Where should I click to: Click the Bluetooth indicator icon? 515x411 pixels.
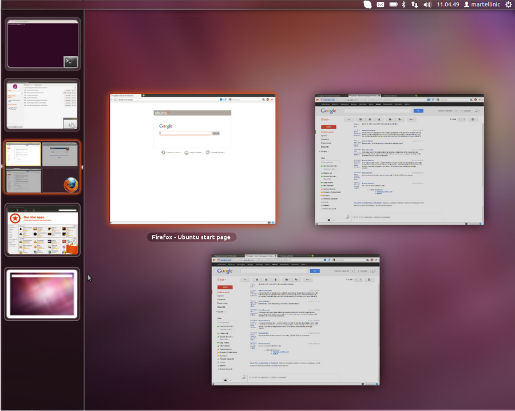[404, 5]
